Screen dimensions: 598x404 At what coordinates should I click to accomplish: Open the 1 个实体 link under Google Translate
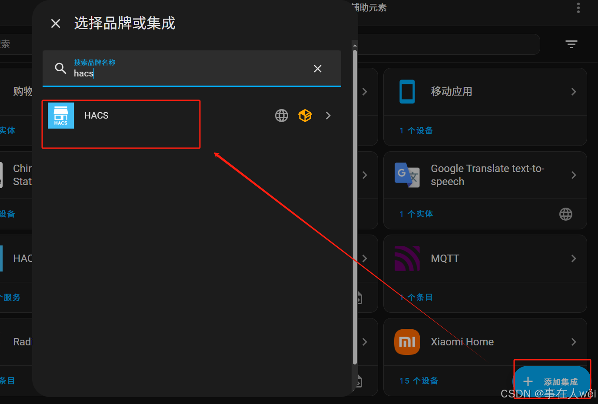[416, 214]
